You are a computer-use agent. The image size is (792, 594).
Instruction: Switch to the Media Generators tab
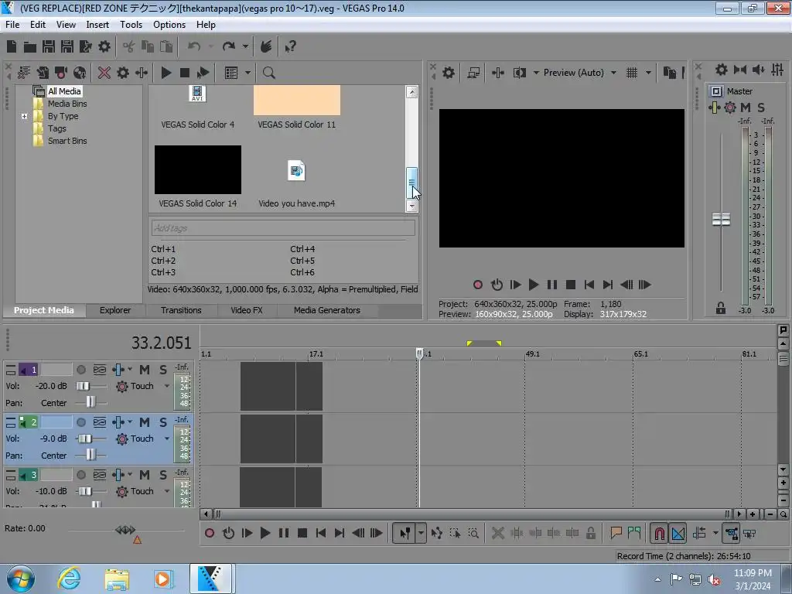click(x=327, y=310)
